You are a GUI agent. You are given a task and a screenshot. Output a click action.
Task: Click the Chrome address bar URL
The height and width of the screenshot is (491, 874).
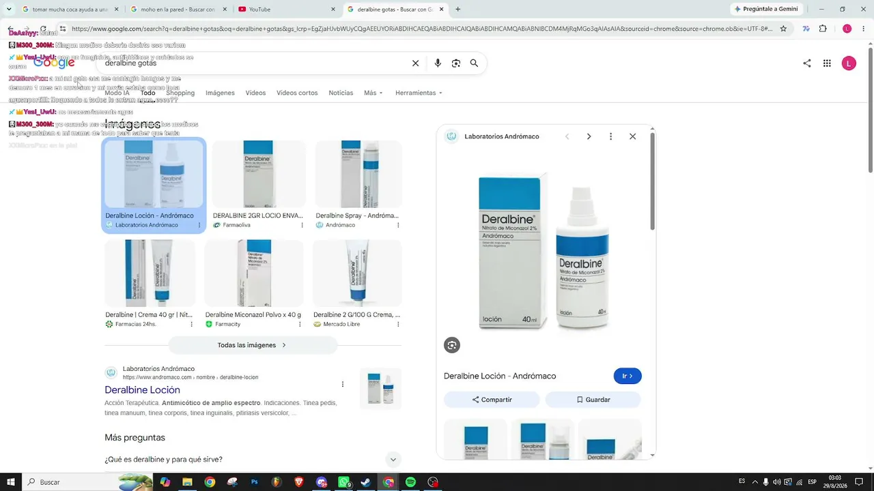(x=422, y=29)
